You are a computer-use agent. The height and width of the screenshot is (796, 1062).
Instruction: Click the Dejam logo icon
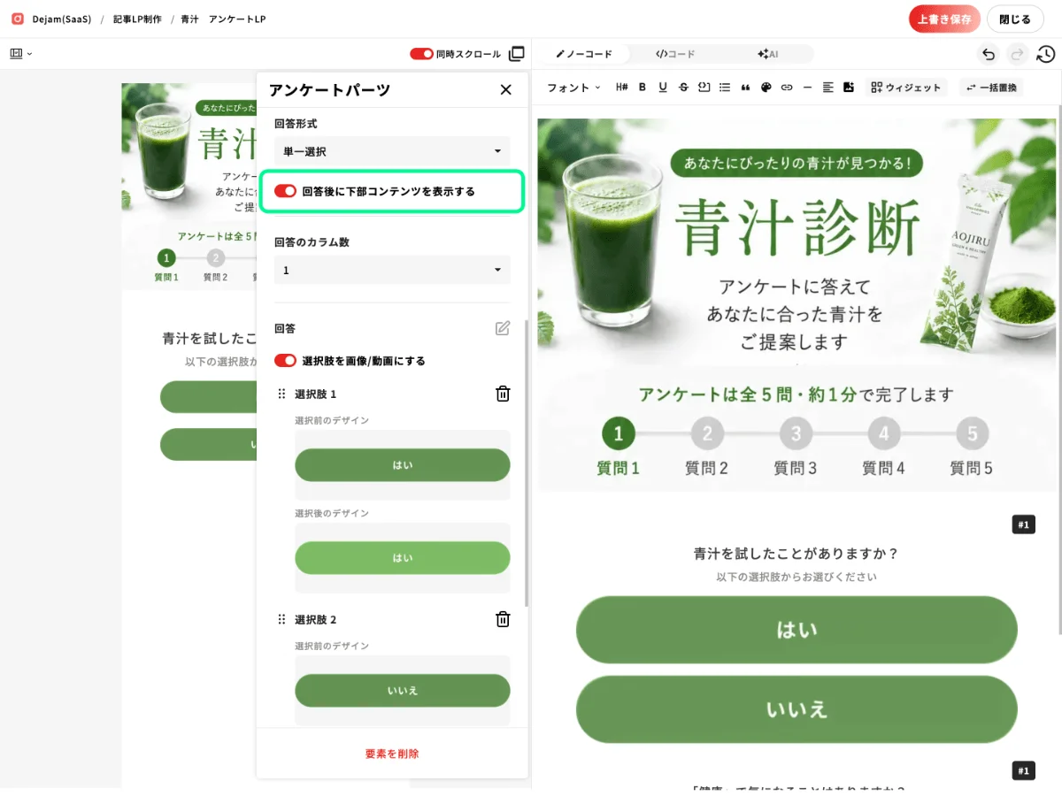[18, 19]
